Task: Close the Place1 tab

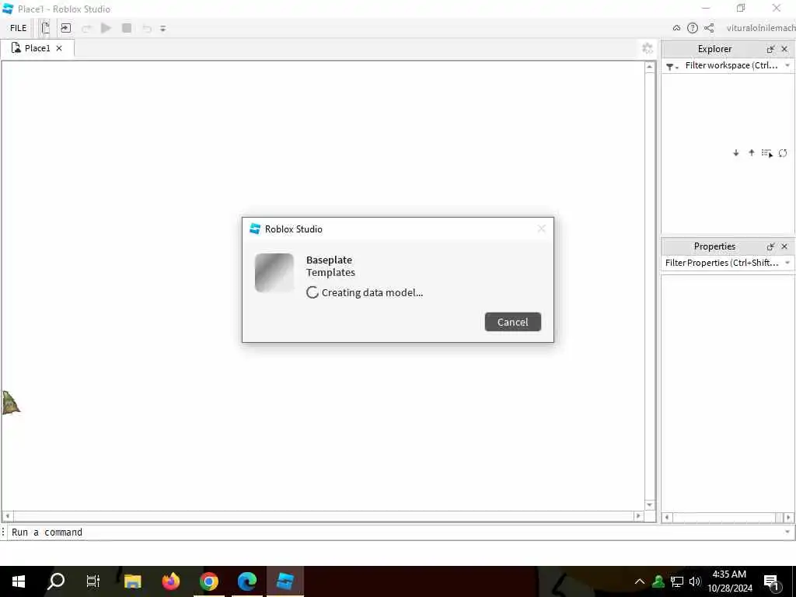Action: [x=59, y=48]
